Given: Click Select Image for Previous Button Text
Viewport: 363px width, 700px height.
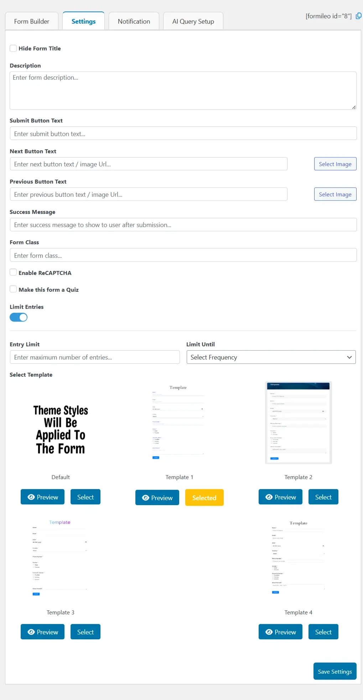Looking at the screenshot, I should pos(335,194).
